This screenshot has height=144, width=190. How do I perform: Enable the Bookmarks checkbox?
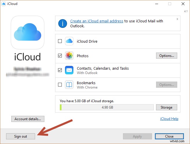tap(60, 85)
